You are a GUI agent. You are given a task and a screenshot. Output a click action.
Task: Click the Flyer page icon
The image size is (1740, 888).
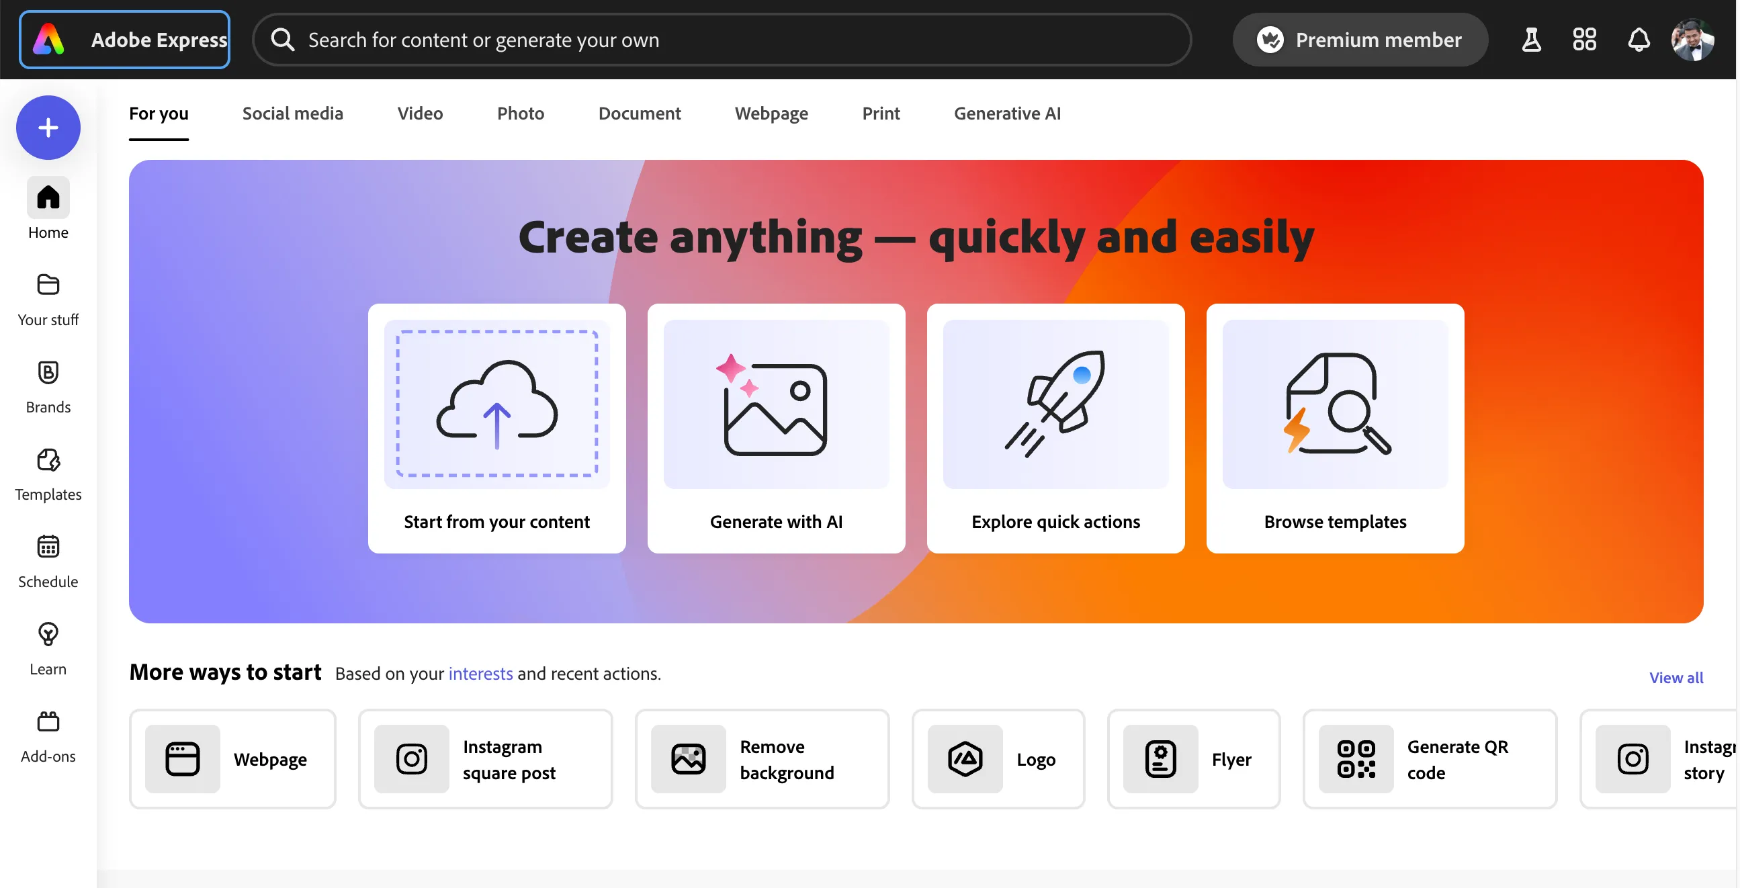pyautogui.click(x=1160, y=759)
